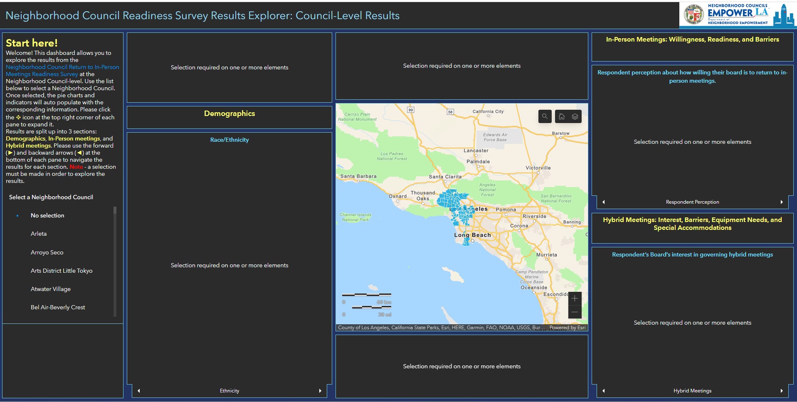This screenshot has height=402, width=797.
Task: Click the In-Person Meetings section heading
Action: point(692,39)
